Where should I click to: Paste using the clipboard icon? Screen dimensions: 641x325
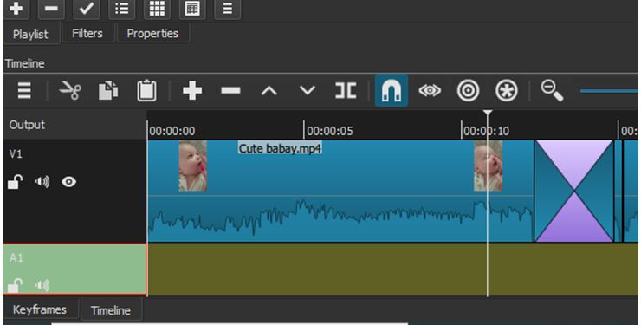[x=146, y=90]
